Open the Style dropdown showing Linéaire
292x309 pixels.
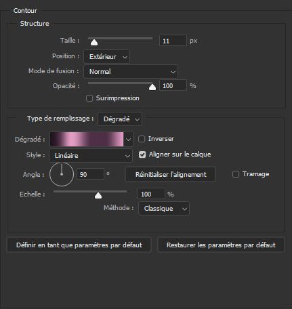point(91,155)
